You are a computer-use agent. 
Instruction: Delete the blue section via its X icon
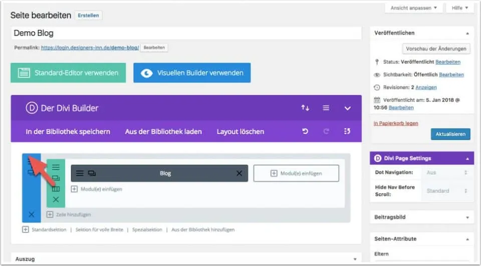pos(32,214)
